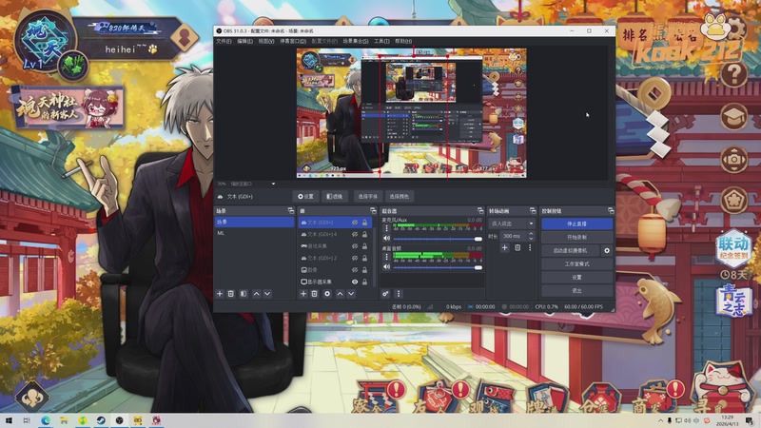The height and width of the screenshot is (428, 761).
Task: Hide the 显示器采集 source with eye icon
Action: [x=355, y=282]
